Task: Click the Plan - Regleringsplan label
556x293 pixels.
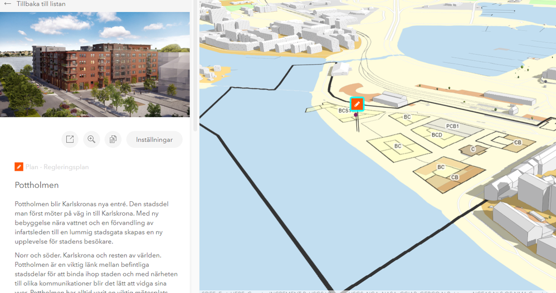Action: (57, 167)
